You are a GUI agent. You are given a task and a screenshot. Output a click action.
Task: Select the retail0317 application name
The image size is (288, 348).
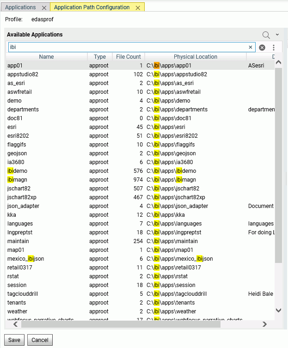(x=20, y=268)
